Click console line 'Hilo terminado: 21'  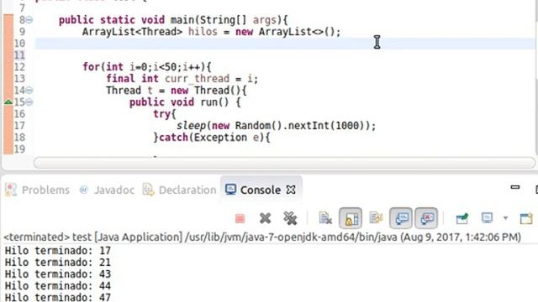58,263
